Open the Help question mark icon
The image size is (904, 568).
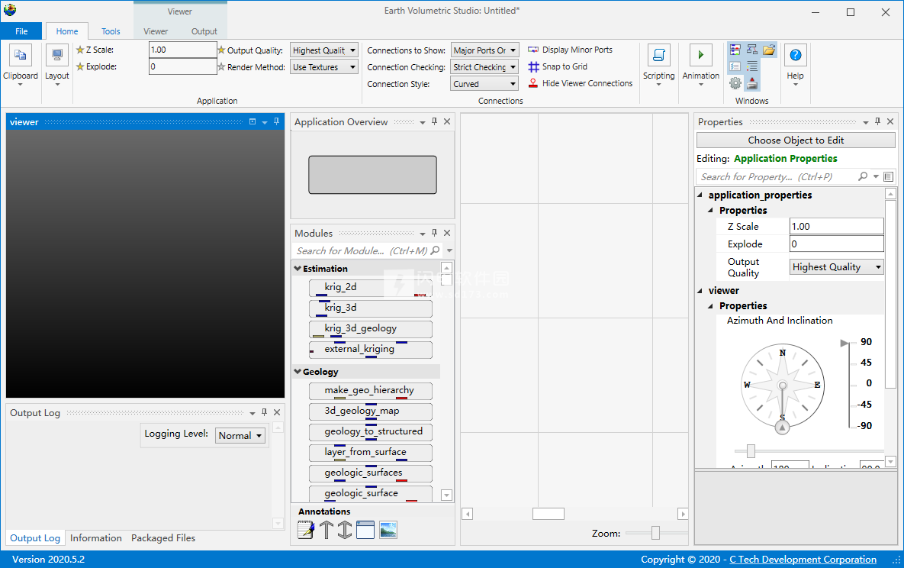click(795, 56)
